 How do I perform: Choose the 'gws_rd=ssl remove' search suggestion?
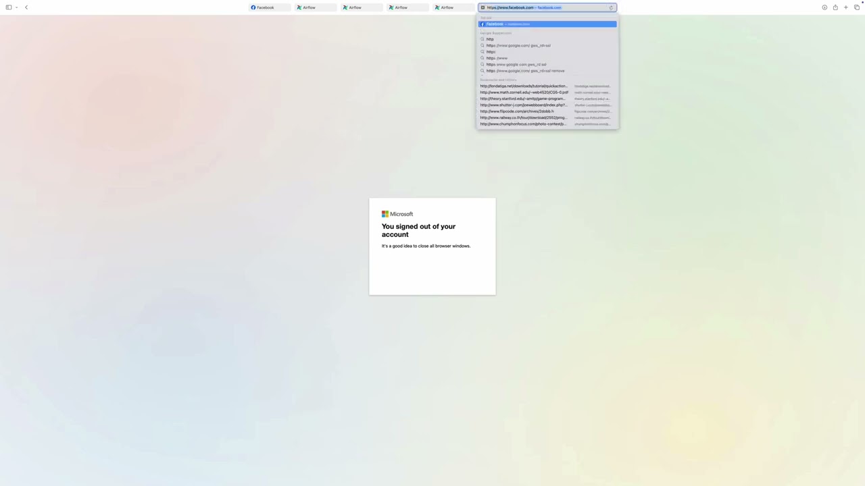(x=547, y=71)
